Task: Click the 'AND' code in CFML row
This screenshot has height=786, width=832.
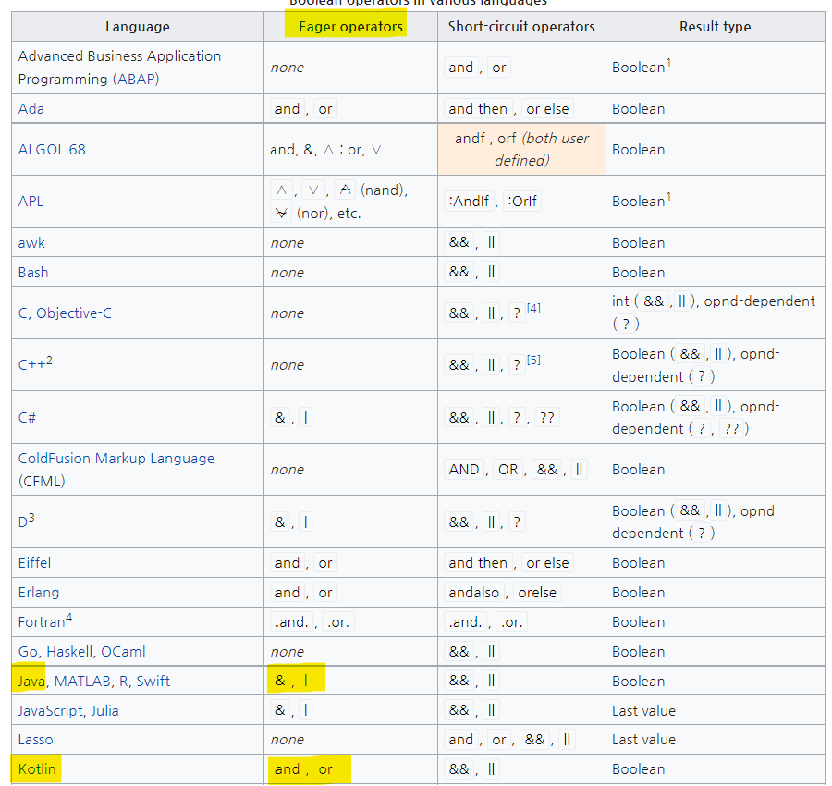Action: (x=464, y=470)
